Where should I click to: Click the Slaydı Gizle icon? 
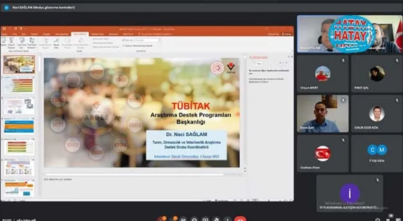click(x=56, y=43)
